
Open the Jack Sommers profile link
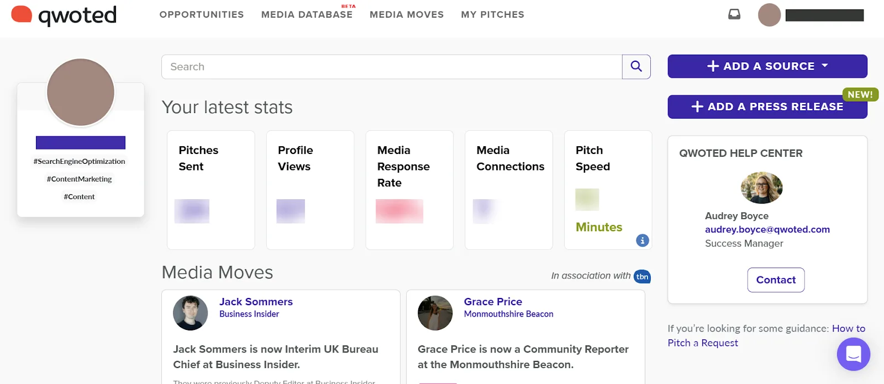256,302
